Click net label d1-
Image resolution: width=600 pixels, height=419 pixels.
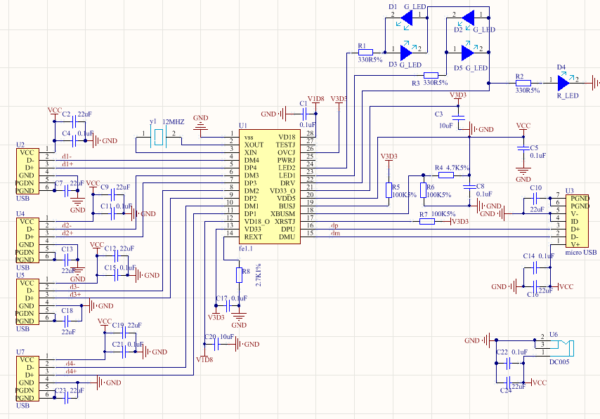(67, 157)
